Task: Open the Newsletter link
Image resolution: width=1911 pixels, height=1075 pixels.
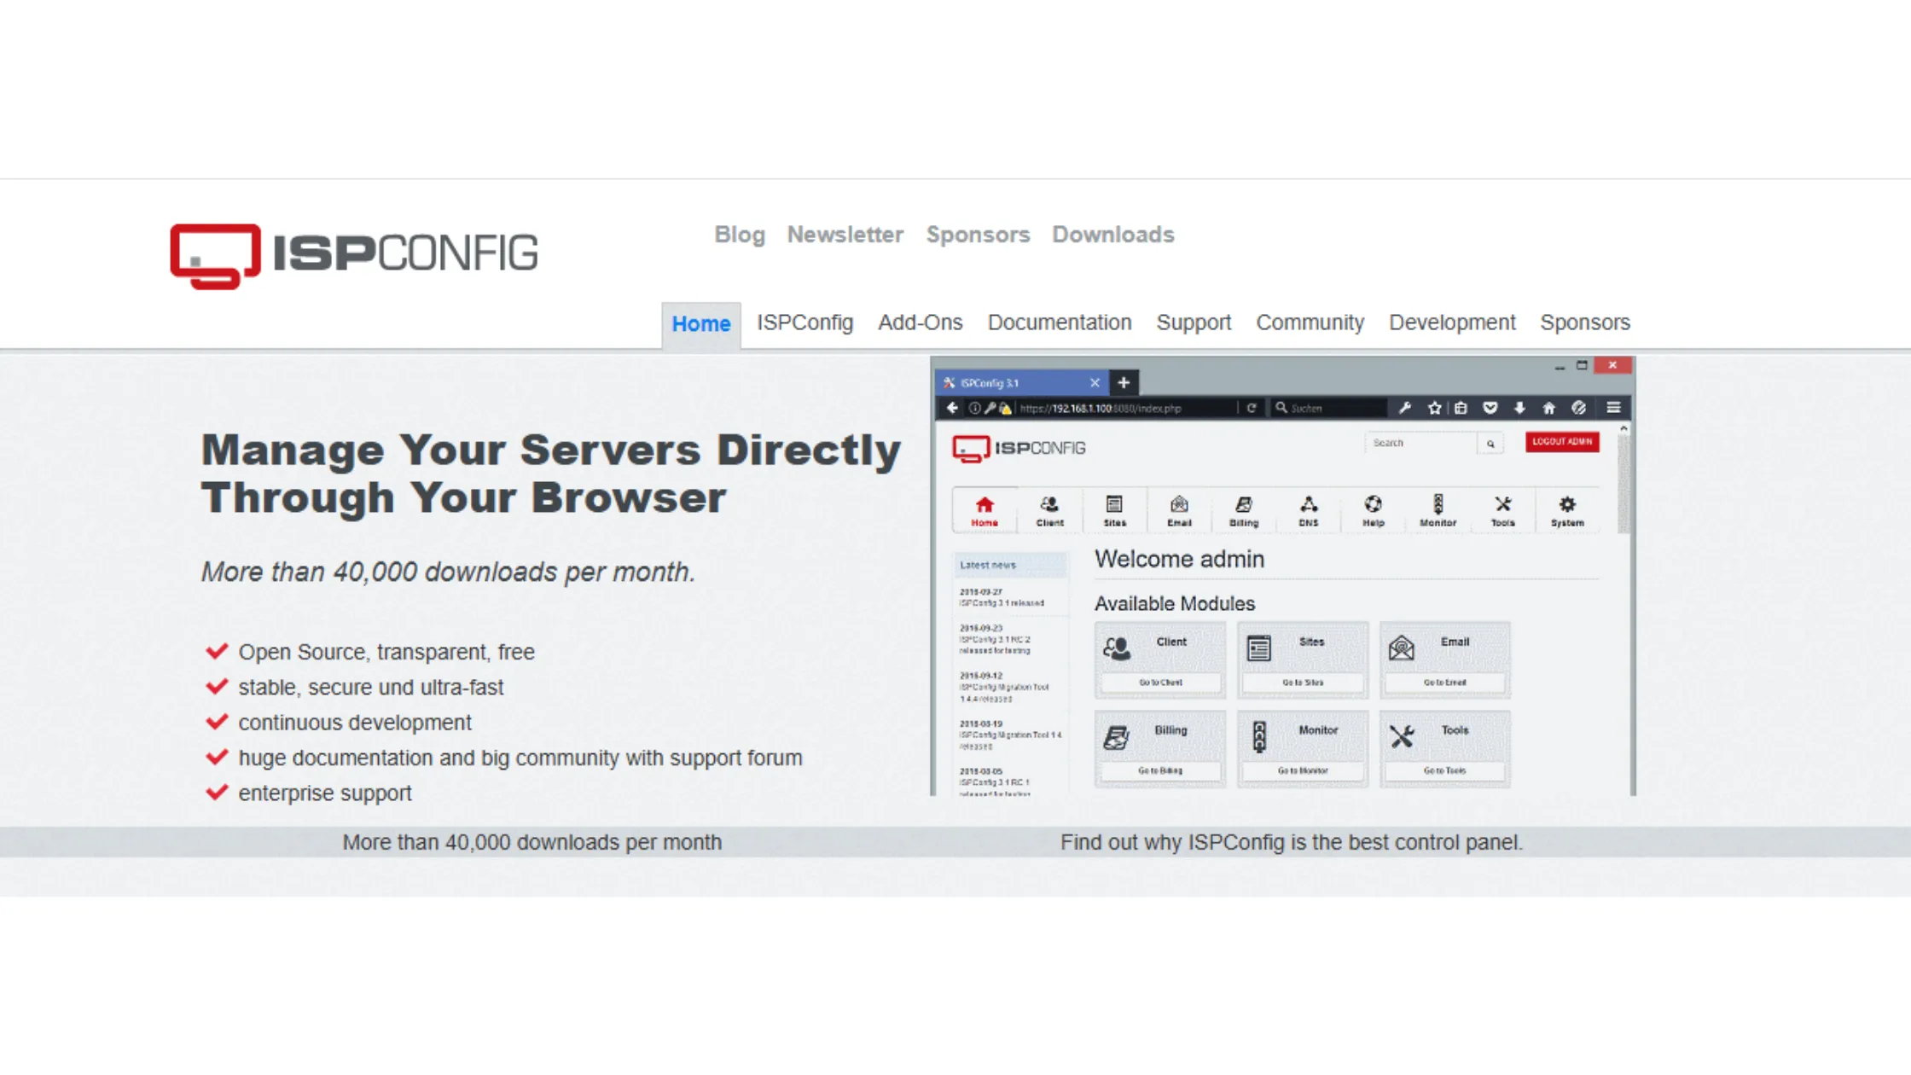Action: tap(845, 235)
